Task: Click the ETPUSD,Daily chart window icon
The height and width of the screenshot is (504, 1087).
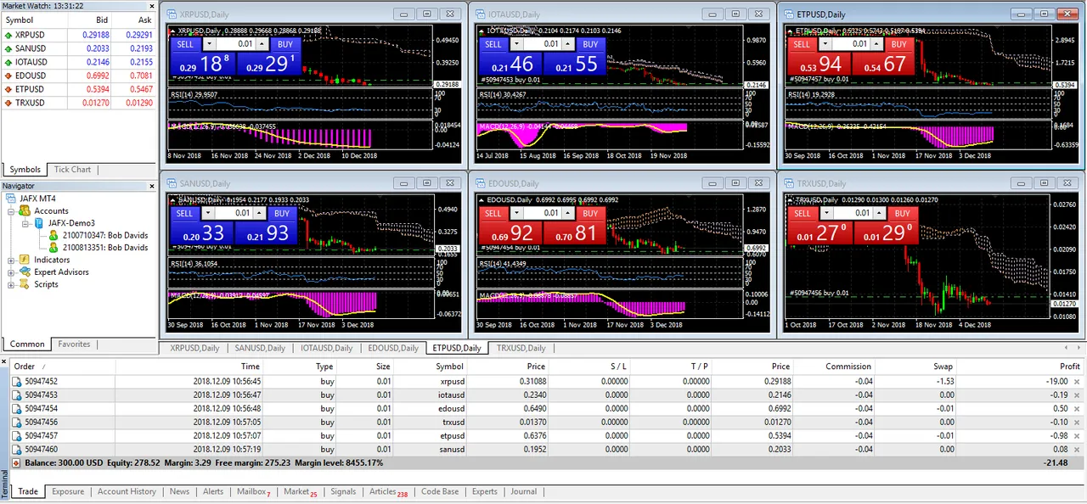Action: point(789,14)
